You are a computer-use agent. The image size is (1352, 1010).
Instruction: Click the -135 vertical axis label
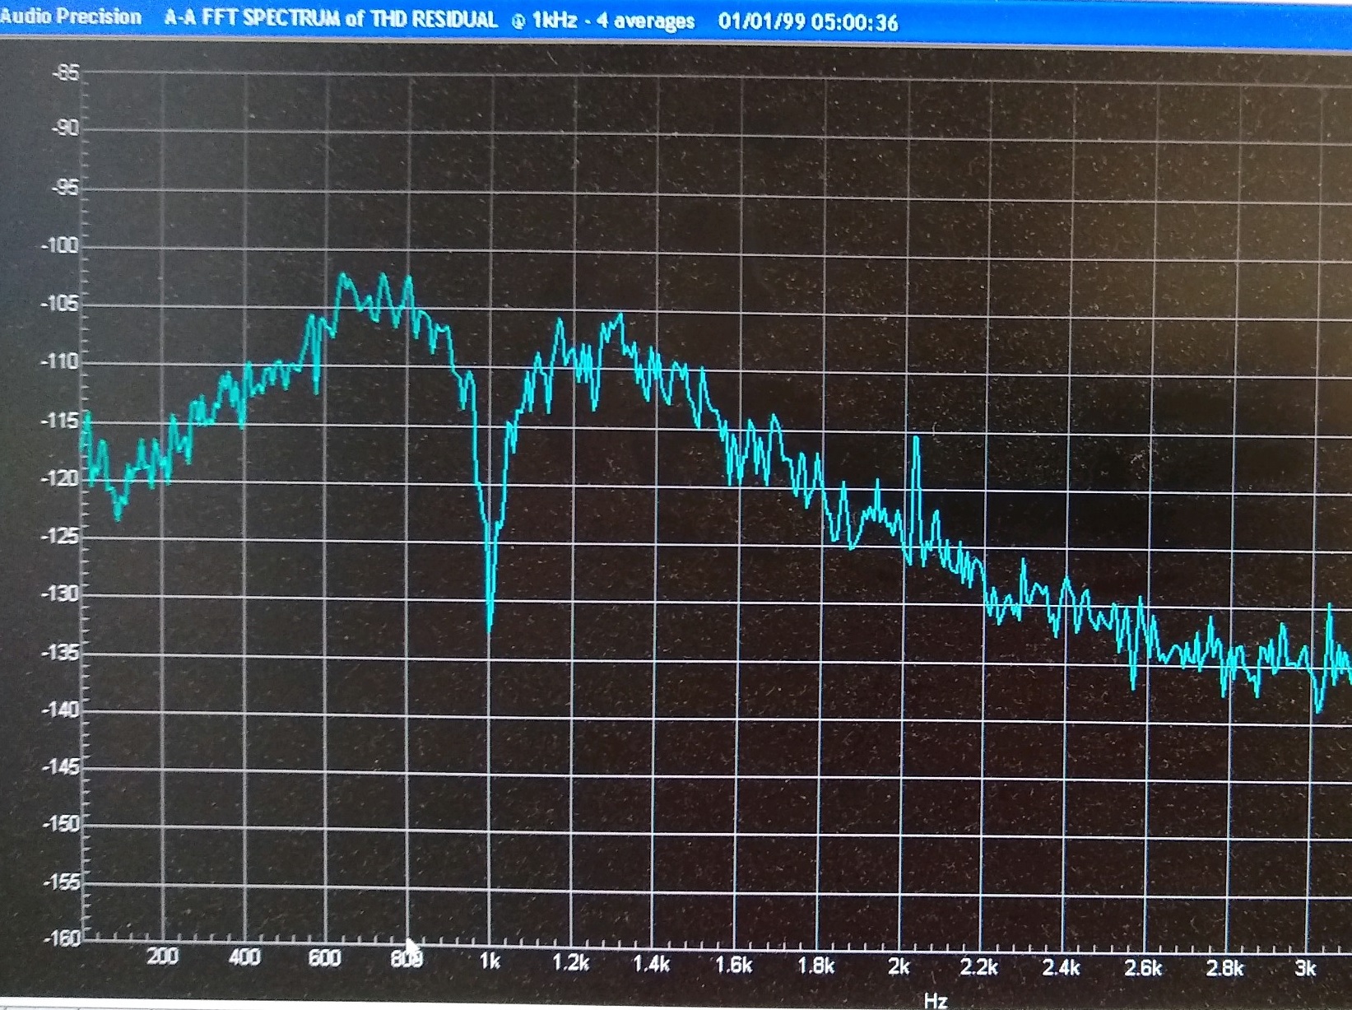tap(60, 653)
